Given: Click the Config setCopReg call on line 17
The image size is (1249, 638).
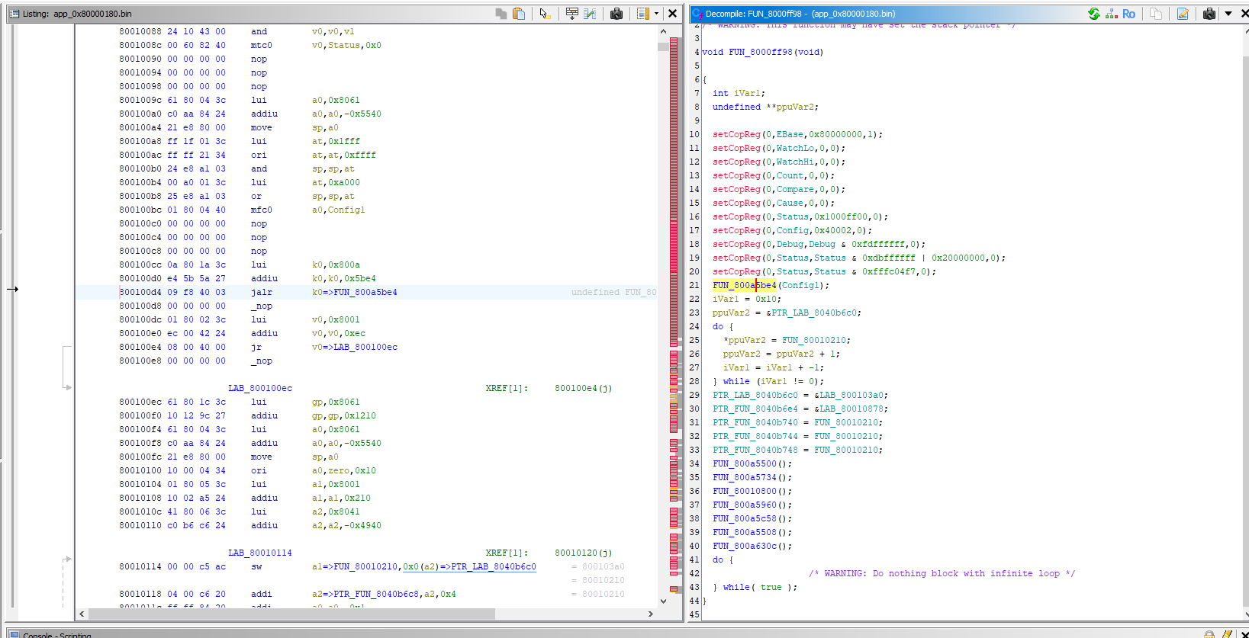Looking at the screenshot, I should point(792,230).
